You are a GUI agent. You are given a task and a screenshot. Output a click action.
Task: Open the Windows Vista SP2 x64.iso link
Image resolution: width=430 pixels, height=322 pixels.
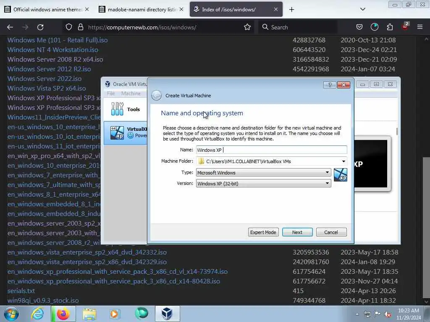(x=47, y=88)
